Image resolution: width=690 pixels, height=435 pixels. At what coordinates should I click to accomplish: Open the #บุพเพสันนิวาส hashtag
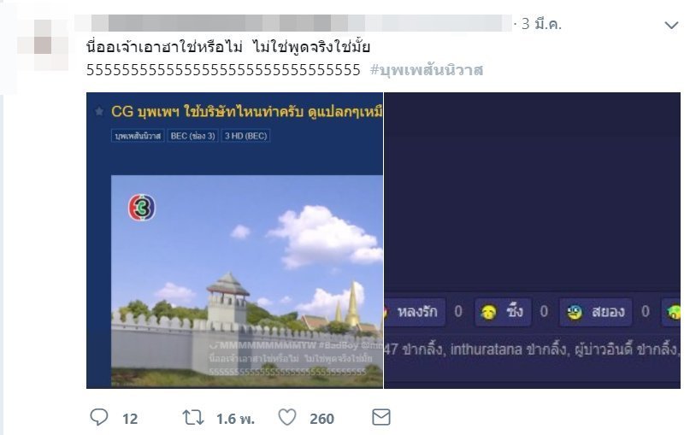coord(427,69)
